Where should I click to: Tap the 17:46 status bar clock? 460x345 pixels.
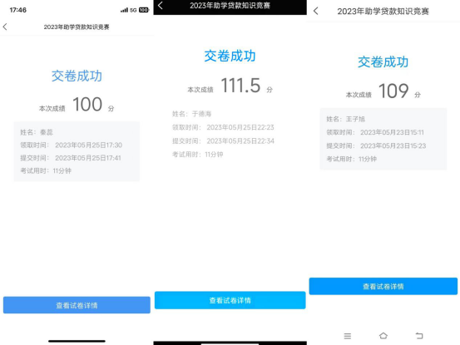click(18, 10)
